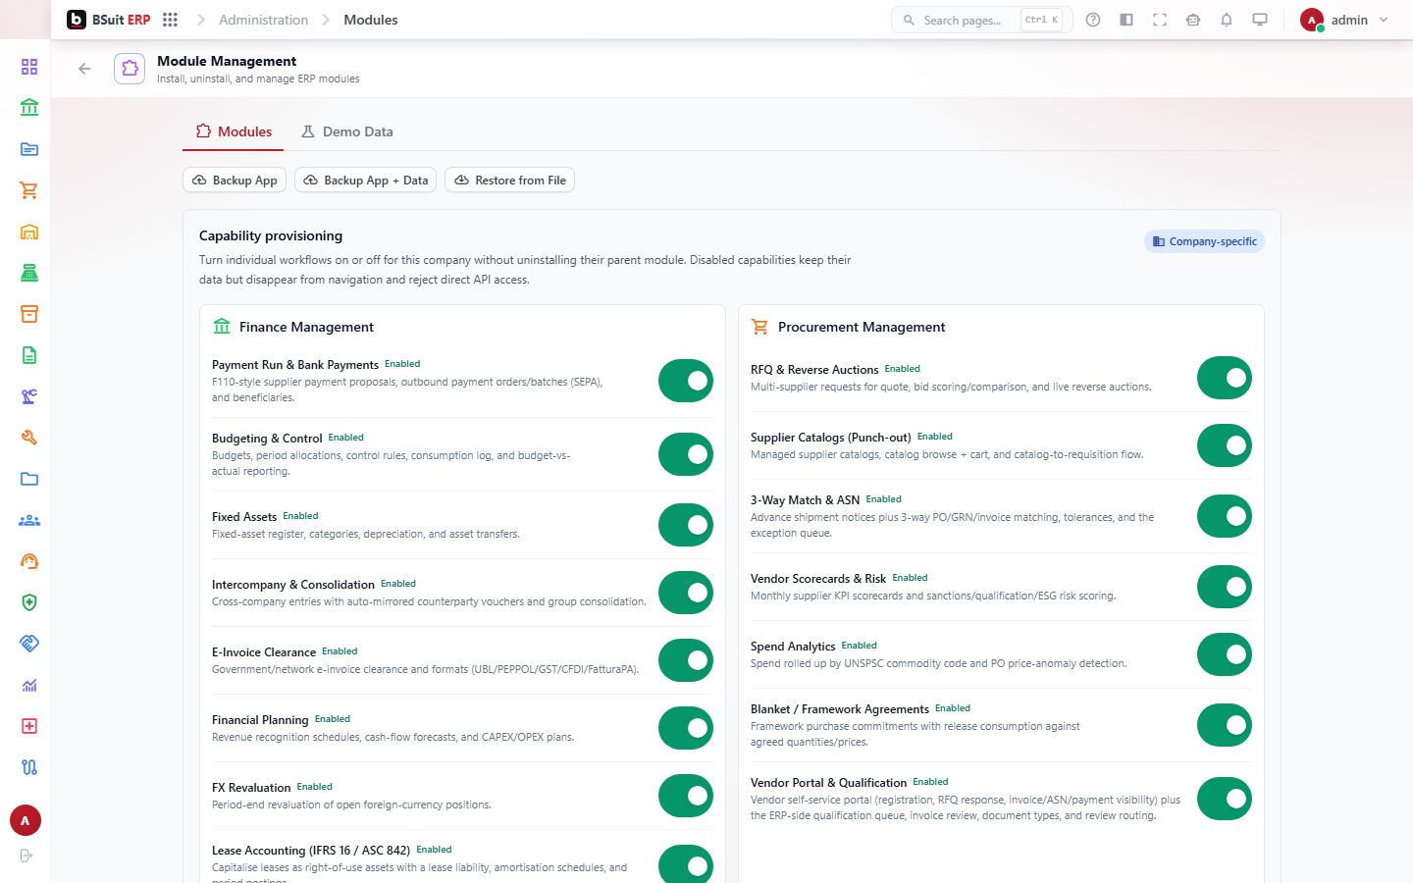
Task: Click the Backup App + Data button
Action: click(x=365, y=181)
